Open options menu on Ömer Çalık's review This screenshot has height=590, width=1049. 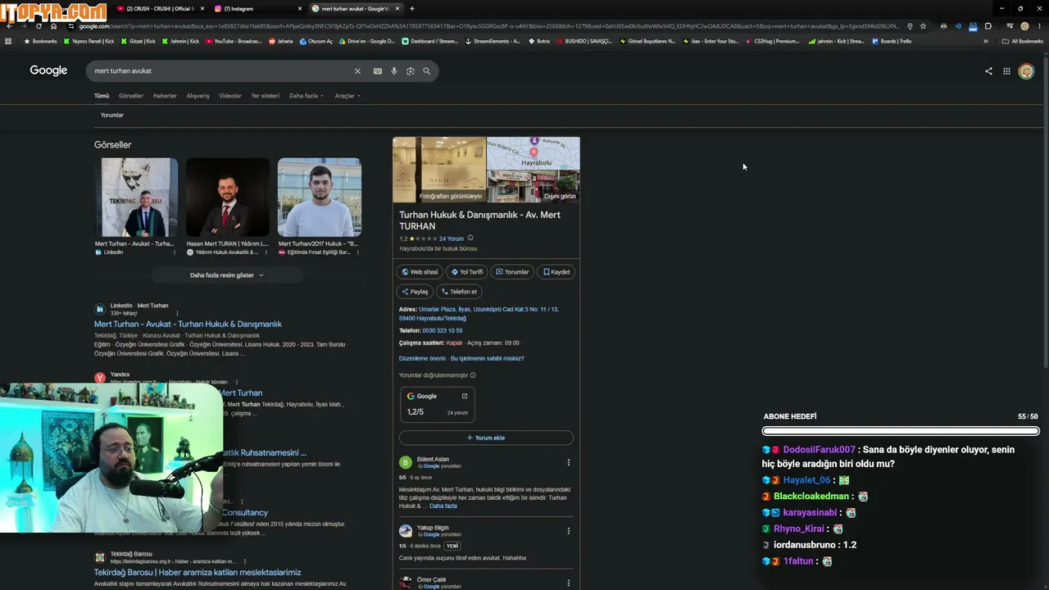[569, 583]
